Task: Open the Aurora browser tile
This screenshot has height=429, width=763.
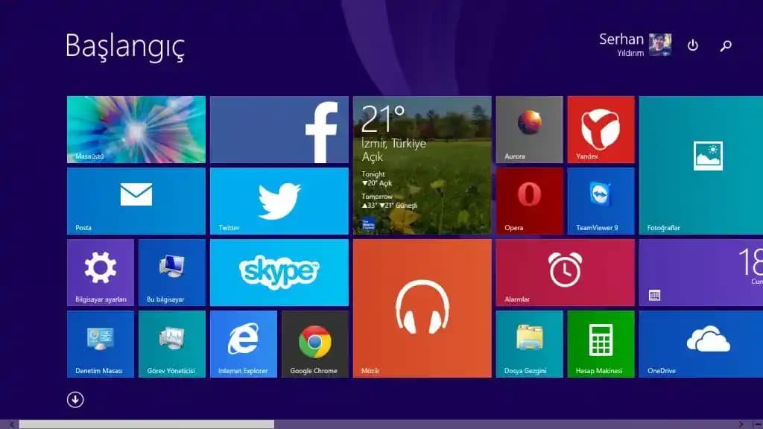Action: coord(529,130)
